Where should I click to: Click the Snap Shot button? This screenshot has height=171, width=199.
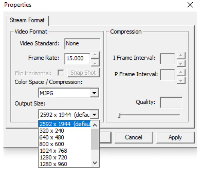(x=83, y=73)
